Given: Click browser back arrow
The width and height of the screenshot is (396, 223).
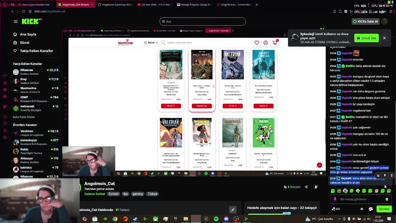Looking at the screenshot, I should 12,11.
